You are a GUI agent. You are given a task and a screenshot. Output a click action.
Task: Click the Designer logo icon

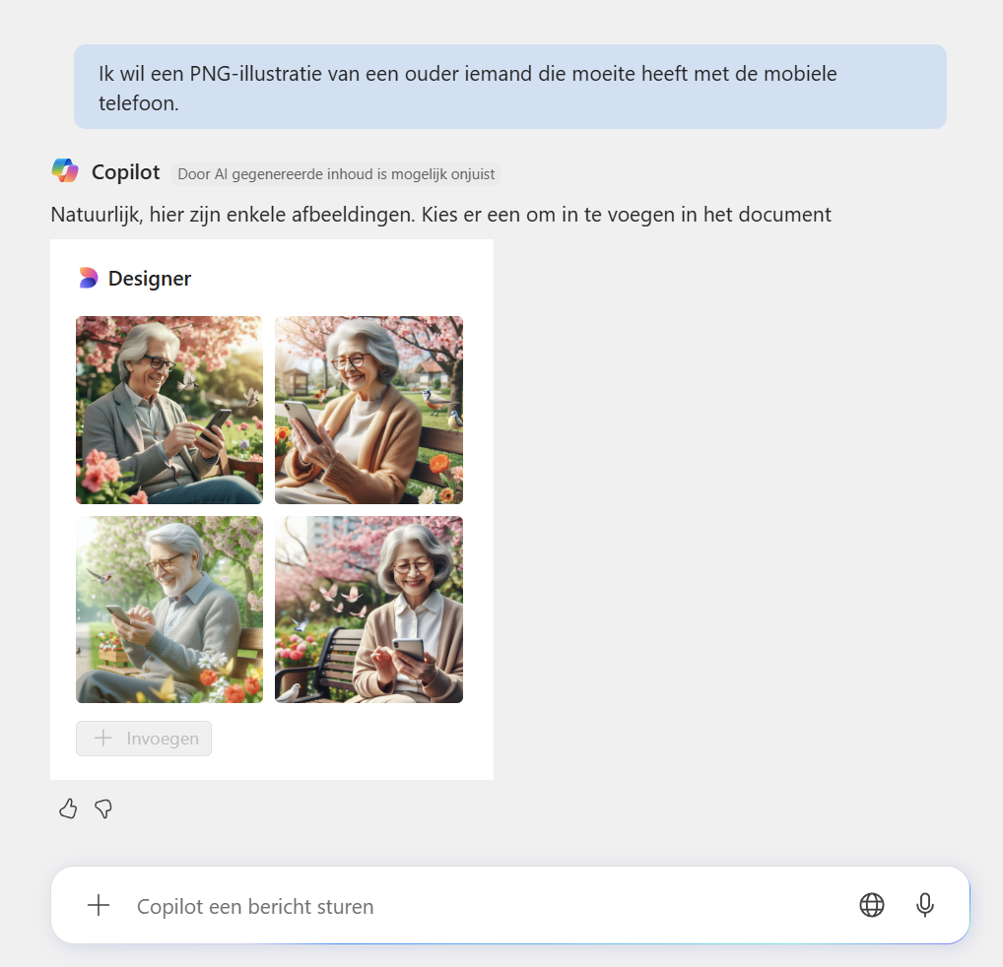click(x=89, y=278)
